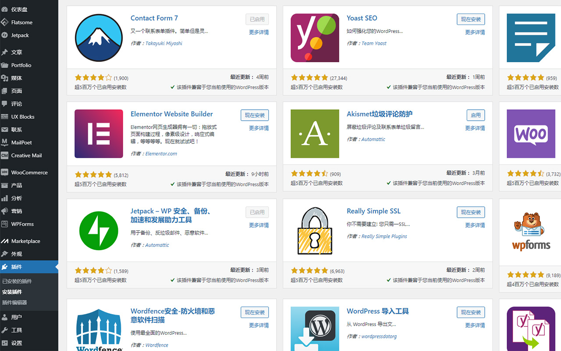This screenshot has height=351, width=561.
Task: Click the envelope icon beside 联系
Action: (x=4, y=129)
